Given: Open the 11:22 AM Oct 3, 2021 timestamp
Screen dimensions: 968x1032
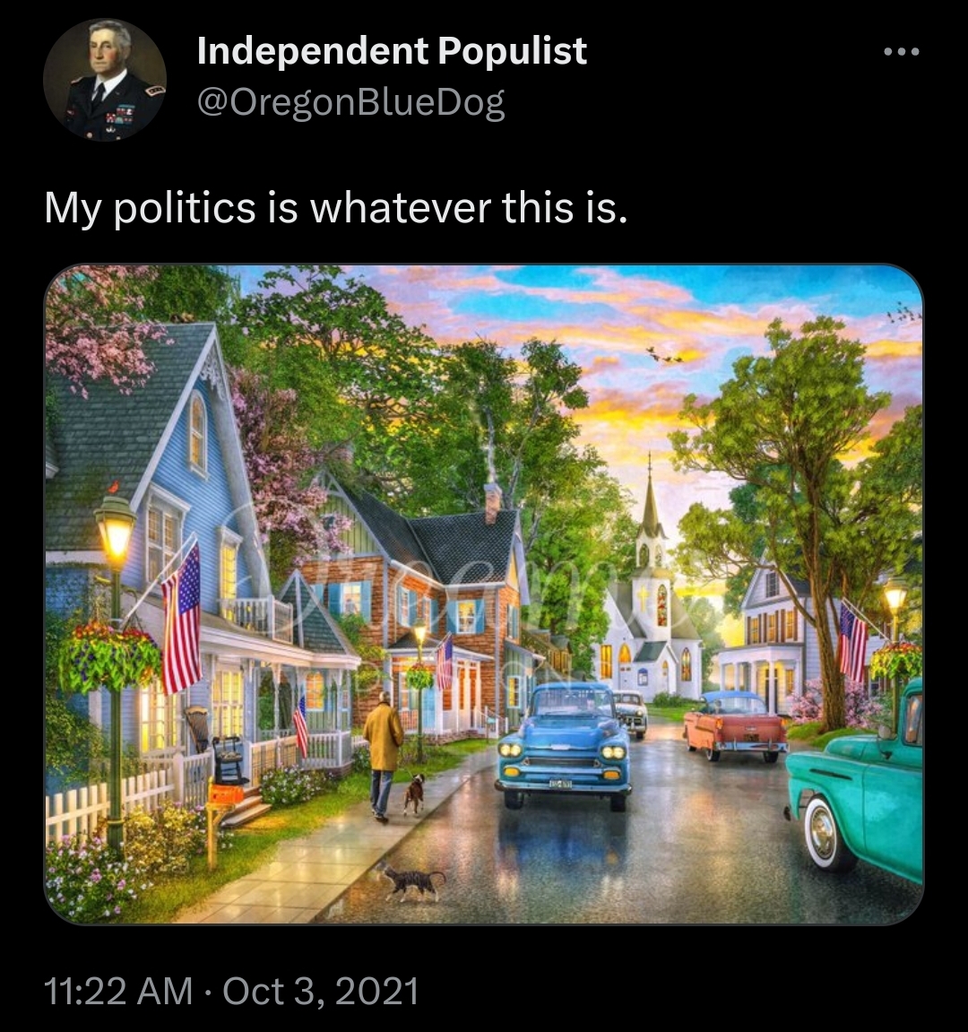Looking at the screenshot, I should point(231,991).
